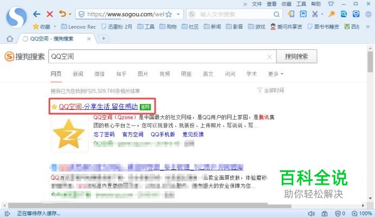This screenshot has height=218, width=375.
Task: Switch to the 新闻 search category
Action: tap(78, 74)
